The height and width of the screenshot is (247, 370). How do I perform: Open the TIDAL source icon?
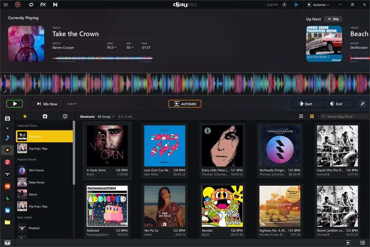(x=8, y=174)
